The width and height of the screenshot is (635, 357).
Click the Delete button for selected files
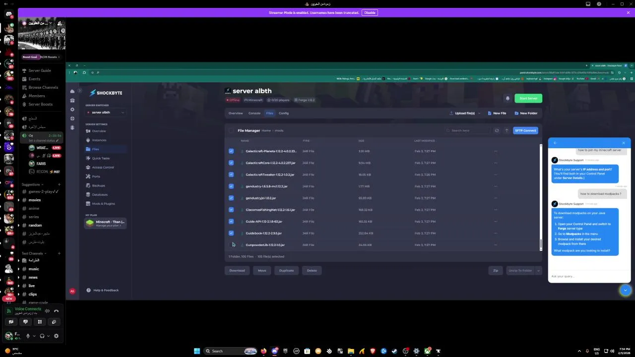click(312, 270)
